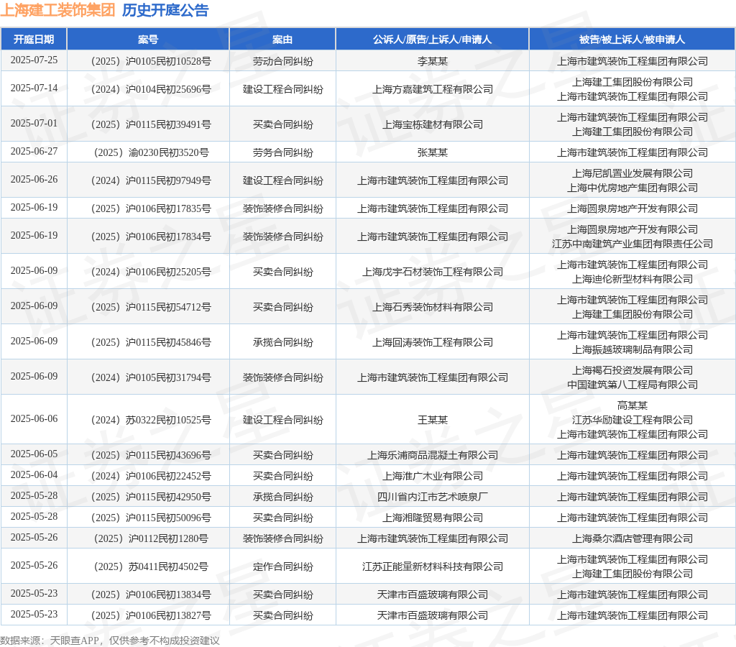The width and height of the screenshot is (736, 647).
Task: Select the date 2025-07-14
Action: (34, 88)
